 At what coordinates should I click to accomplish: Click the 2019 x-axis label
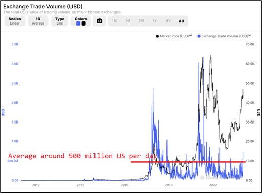169,185
